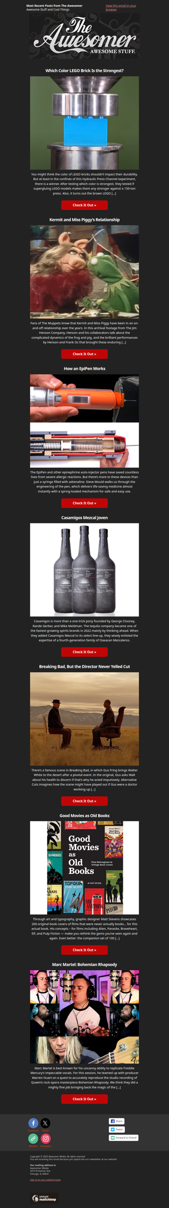Click Check It Out under EpiPen article
Image resolution: width=169 pixels, height=1208 pixels.
(84, 503)
